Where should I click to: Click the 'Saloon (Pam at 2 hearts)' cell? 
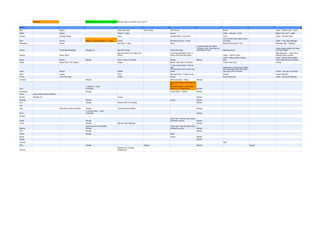tap(130, 102)
